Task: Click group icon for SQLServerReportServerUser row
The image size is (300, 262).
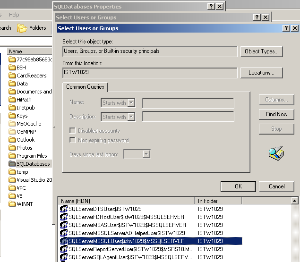Action: coord(64,249)
